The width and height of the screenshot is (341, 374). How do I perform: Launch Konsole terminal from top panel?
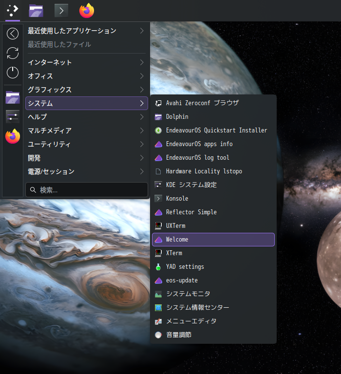click(61, 11)
